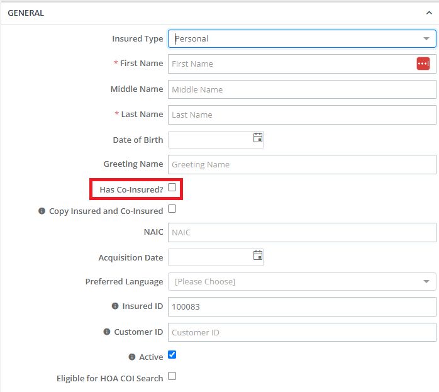Uncheck the Active checkbox
Image resolution: width=439 pixels, height=392 pixels.
172,354
